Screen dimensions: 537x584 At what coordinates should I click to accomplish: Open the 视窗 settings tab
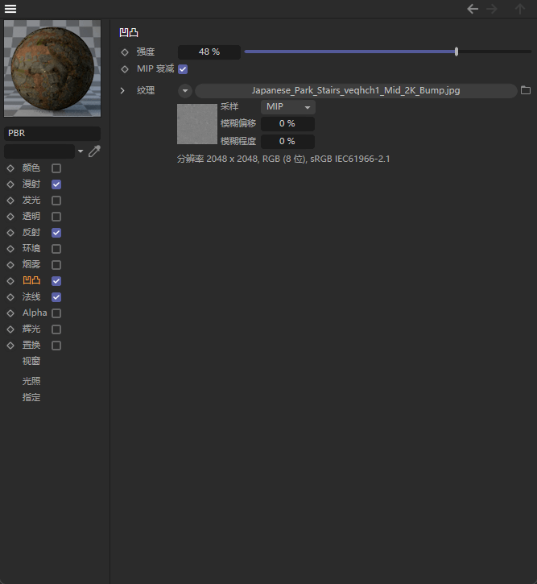click(x=31, y=361)
